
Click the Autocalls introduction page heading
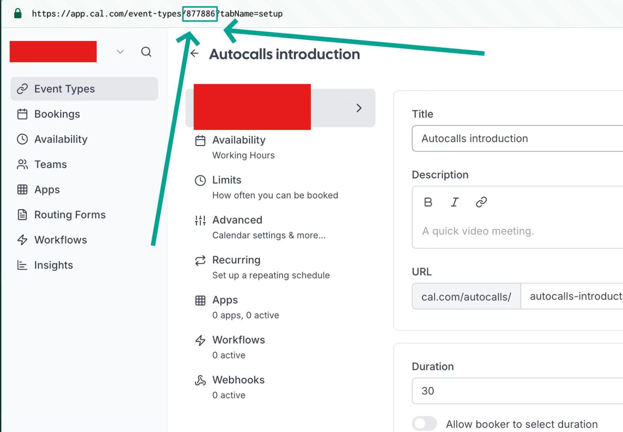(285, 54)
